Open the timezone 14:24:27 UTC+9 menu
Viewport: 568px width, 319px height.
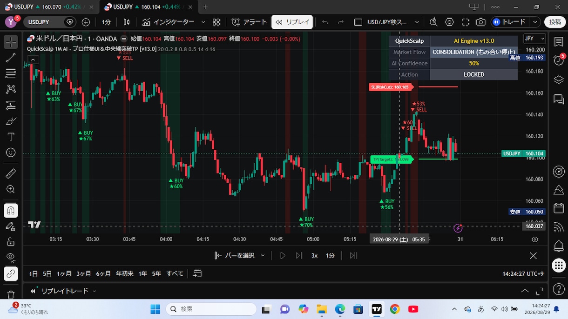[x=523, y=274]
